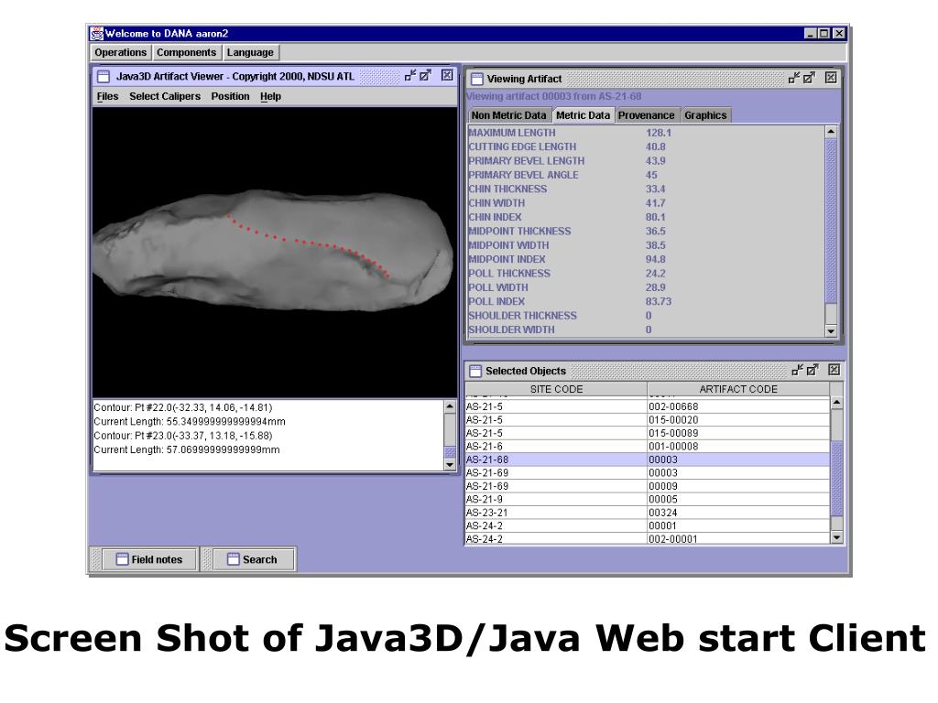Open the Position menu
The width and height of the screenshot is (938, 703).
pyautogui.click(x=230, y=96)
